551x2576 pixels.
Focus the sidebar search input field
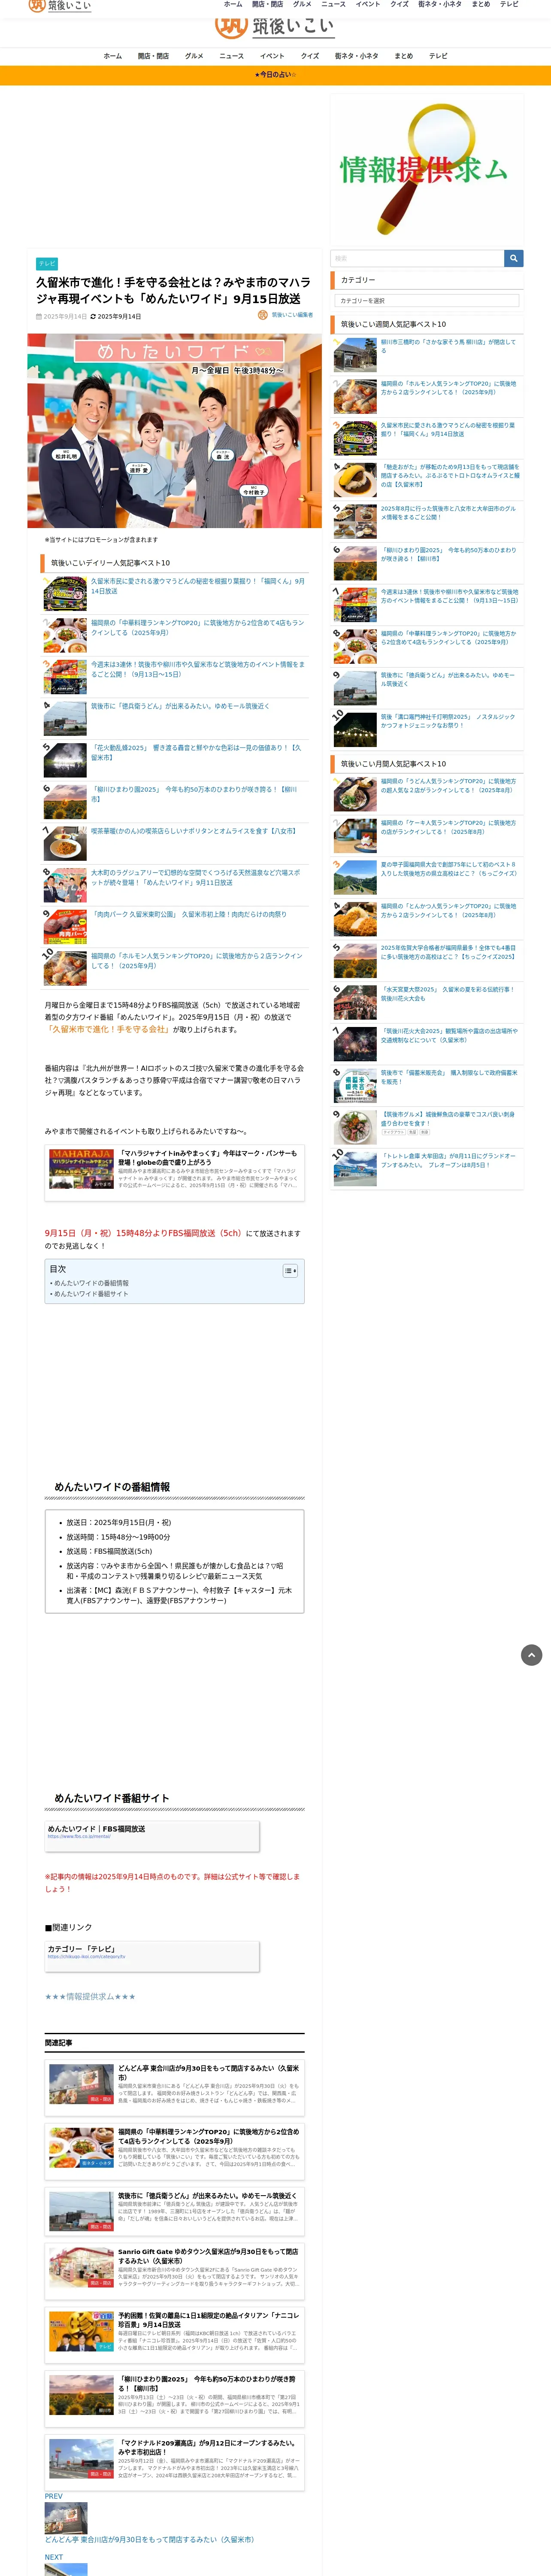pos(417,258)
